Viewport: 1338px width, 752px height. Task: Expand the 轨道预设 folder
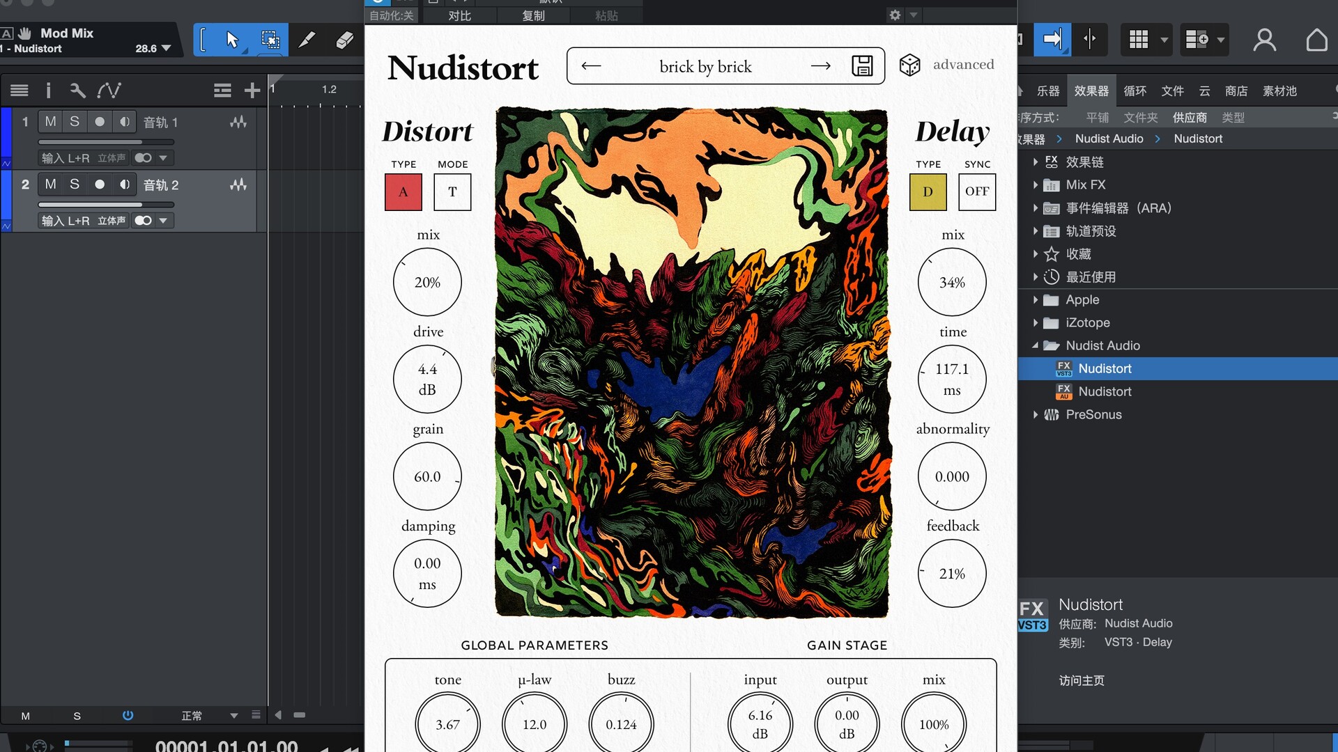pyautogui.click(x=1036, y=231)
